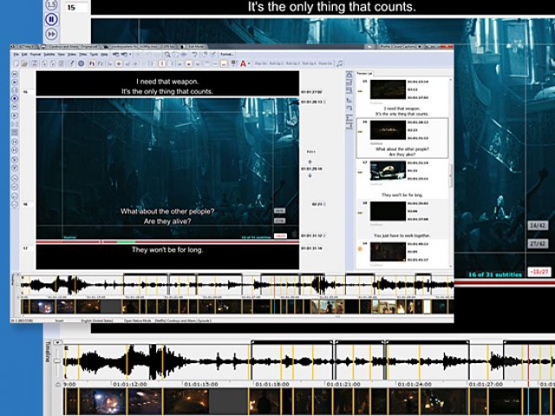555x416 pixels.
Task: Click the red A text color icon
Action: point(245,63)
